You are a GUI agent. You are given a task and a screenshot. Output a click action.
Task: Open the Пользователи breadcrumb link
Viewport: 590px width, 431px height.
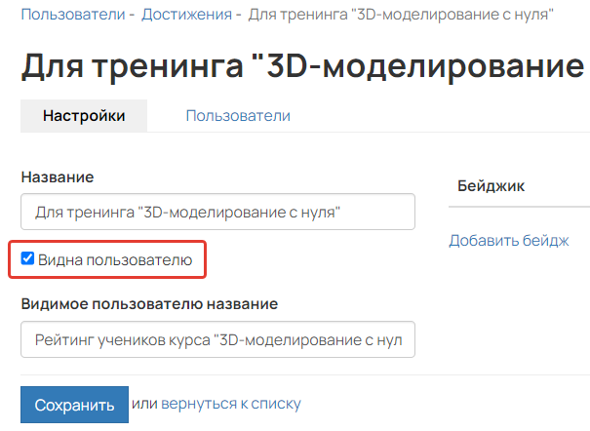73,15
